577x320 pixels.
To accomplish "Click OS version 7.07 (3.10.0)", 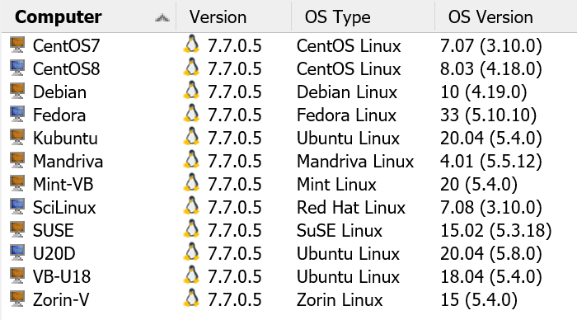I will [x=491, y=46].
